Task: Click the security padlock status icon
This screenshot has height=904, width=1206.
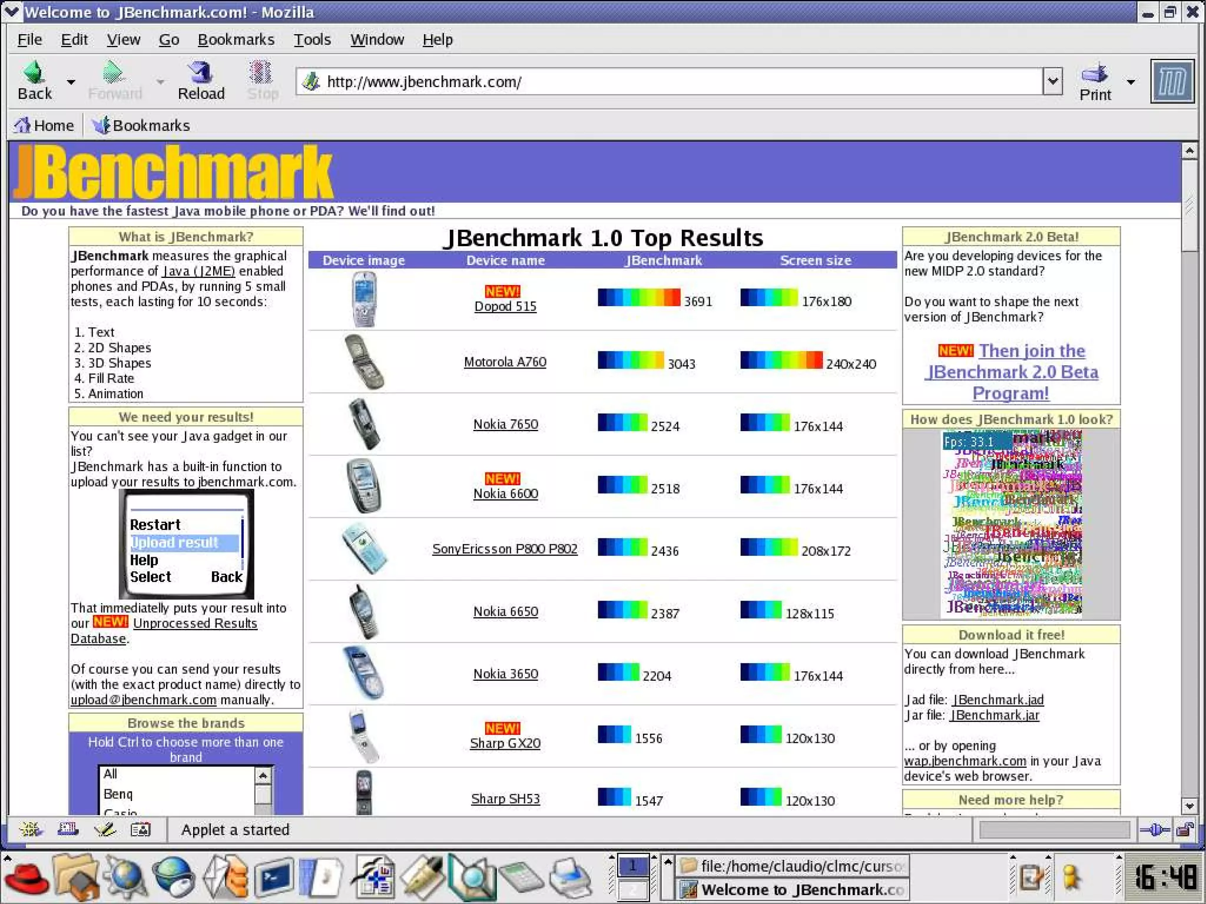Action: tap(1185, 830)
